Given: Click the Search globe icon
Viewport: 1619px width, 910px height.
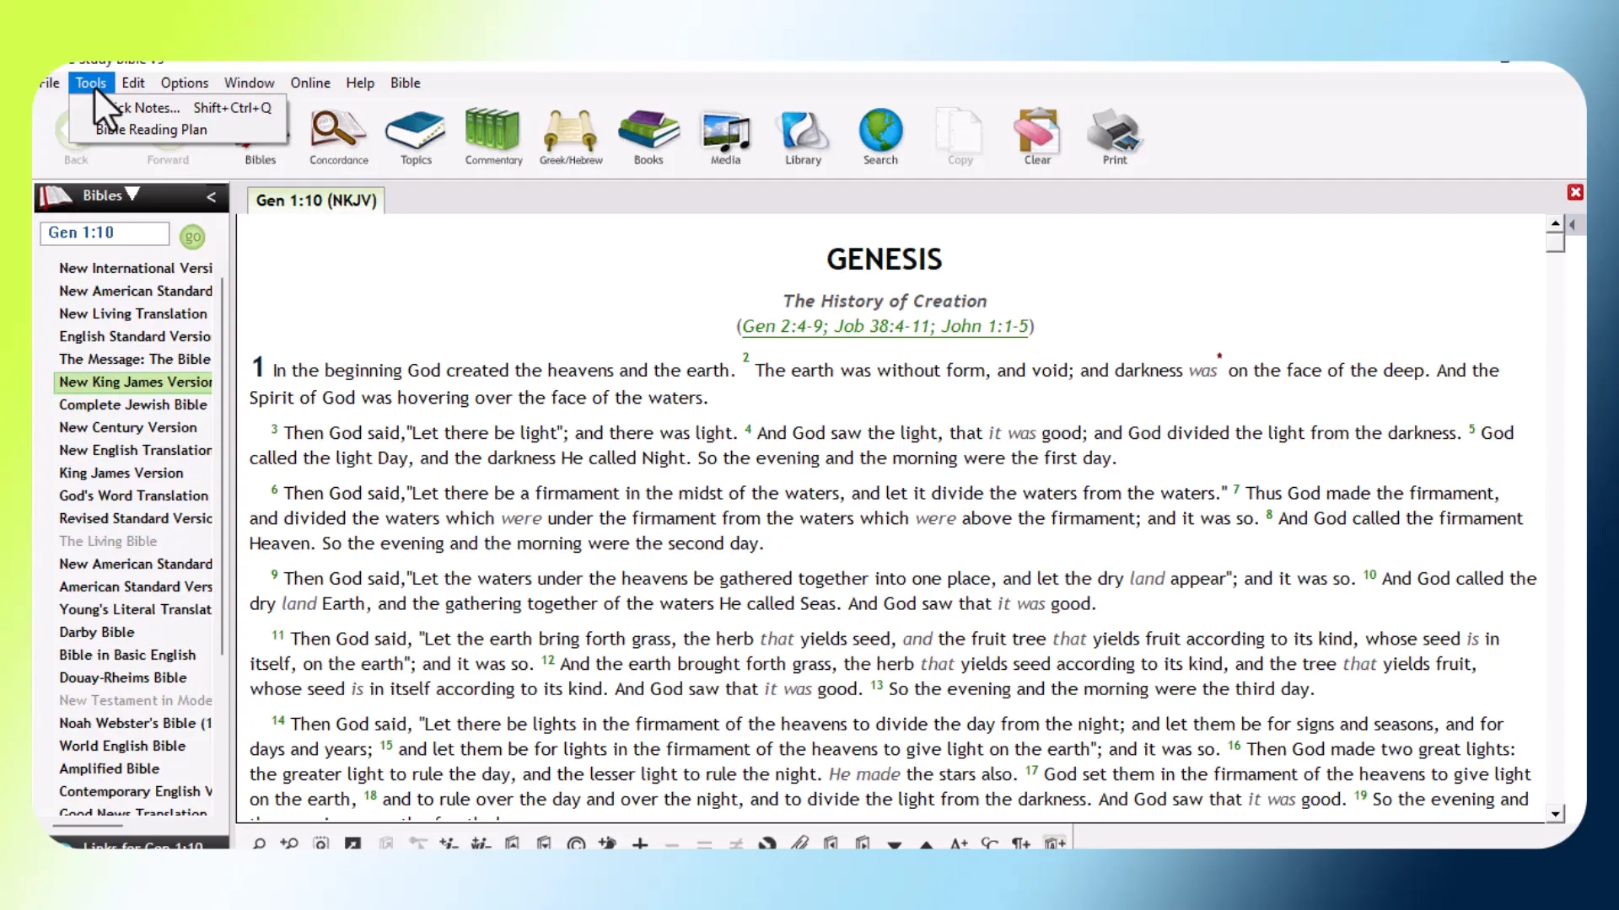Looking at the screenshot, I should click(x=880, y=137).
